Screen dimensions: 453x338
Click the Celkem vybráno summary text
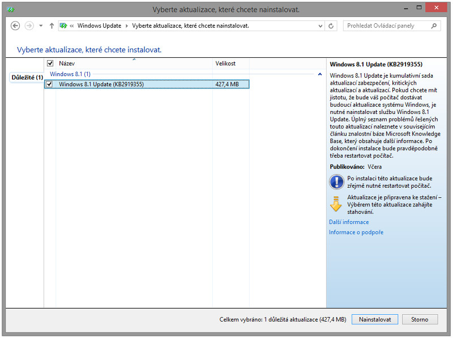pos(283,319)
